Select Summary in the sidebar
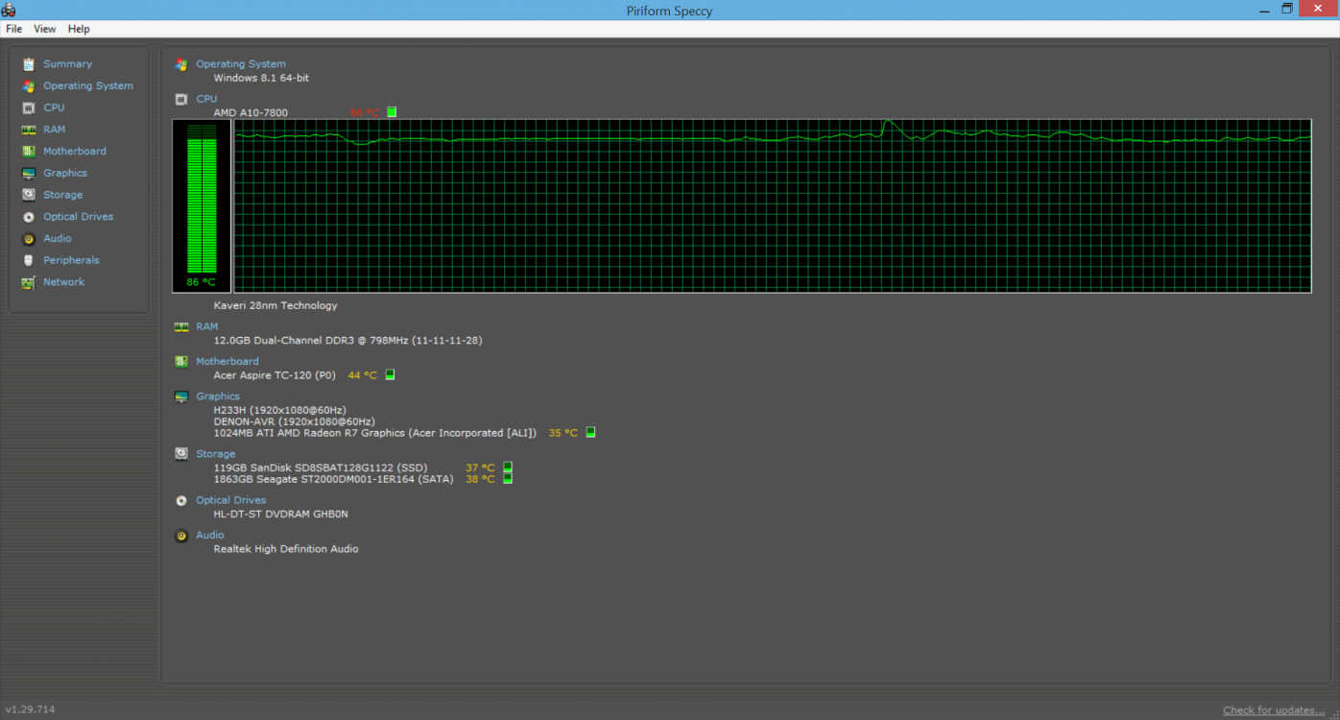1340x720 pixels. (67, 64)
